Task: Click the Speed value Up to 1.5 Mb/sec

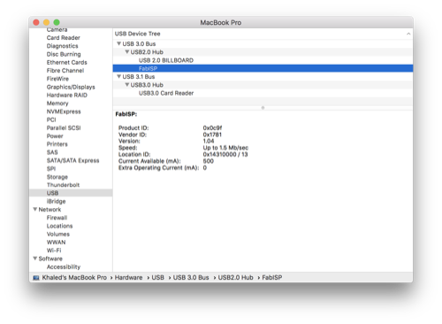Action: 225,148
